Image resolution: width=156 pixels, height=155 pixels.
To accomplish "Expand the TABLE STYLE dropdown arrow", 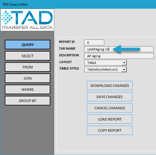I will tap(124, 69).
